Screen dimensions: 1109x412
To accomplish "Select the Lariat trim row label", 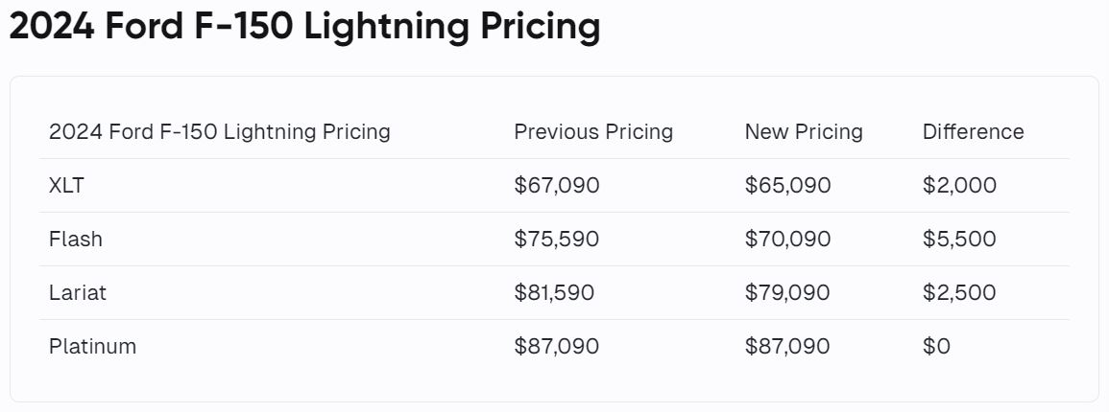I will [78, 292].
